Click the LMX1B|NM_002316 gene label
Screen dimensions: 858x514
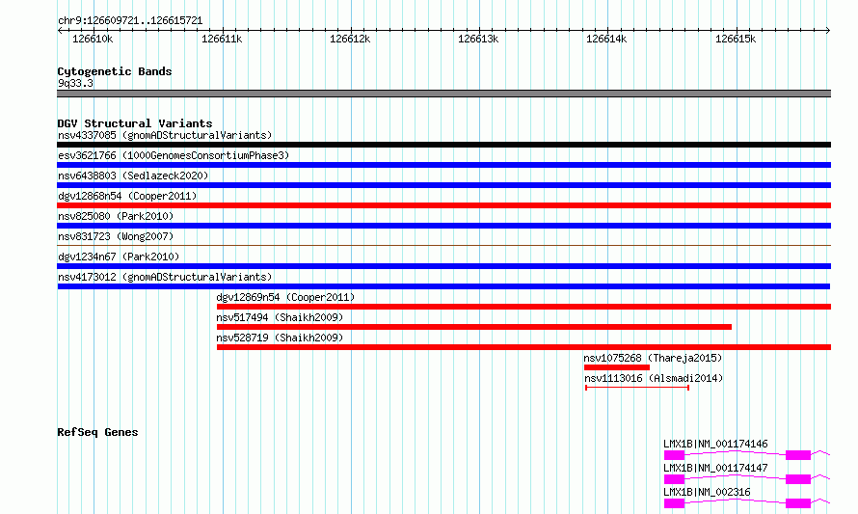707,492
